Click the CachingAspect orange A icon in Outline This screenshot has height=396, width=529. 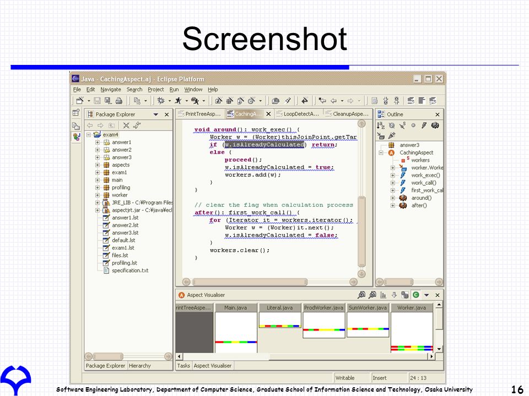click(x=391, y=153)
